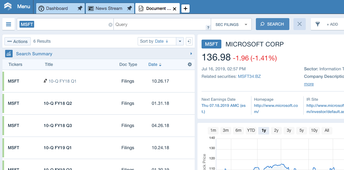Select date 10.24.18 cell
This screenshot has width=344, height=170.
[160, 147]
